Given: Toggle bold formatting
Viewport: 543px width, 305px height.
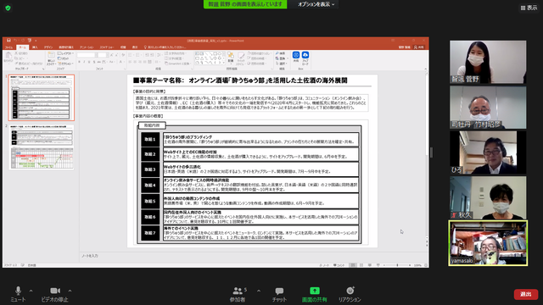Looking at the screenshot, I should 79,62.
